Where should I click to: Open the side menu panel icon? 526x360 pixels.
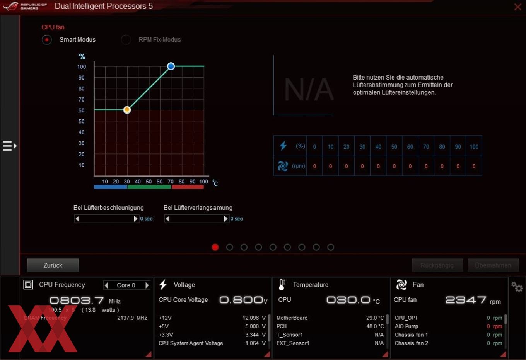10,146
